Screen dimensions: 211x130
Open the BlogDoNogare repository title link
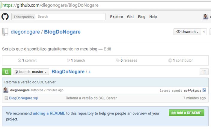click(x=62, y=32)
